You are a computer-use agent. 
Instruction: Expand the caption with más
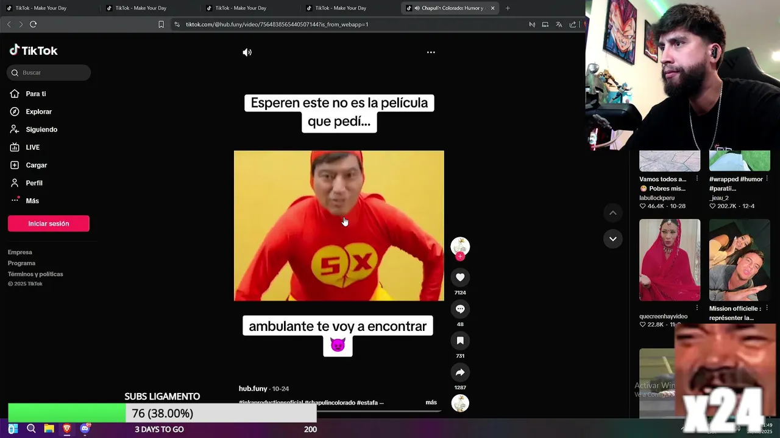coord(431,403)
